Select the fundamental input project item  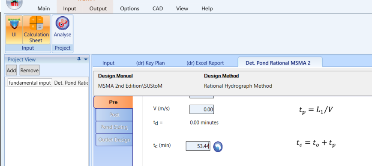pyautogui.click(x=30, y=83)
